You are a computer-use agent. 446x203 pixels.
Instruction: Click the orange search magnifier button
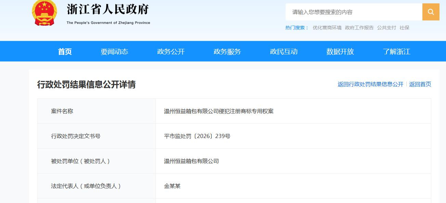point(431,12)
